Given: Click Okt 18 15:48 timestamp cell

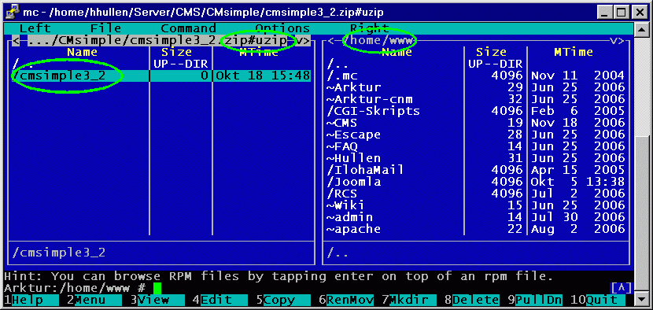Looking at the screenshot, I should [x=263, y=76].
